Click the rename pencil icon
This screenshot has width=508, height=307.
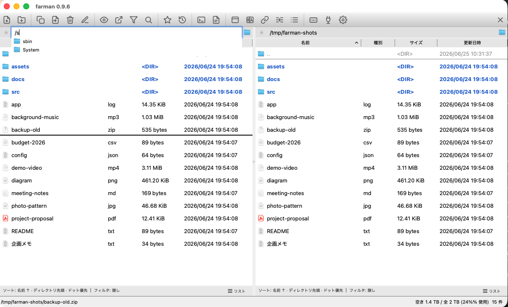pos(85,20)
